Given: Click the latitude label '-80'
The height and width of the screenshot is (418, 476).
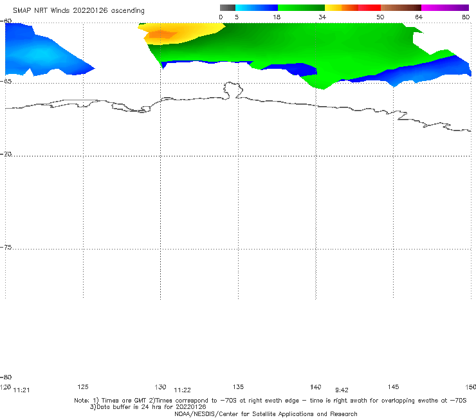Looking at the screenshot, I should click(6, 377).
